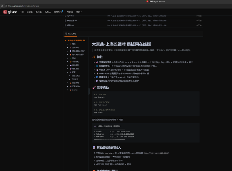Jump to 游戏规则 in the outline
Image resolution: width=232 pixels, height=171 pixels.
coord(75,65)
